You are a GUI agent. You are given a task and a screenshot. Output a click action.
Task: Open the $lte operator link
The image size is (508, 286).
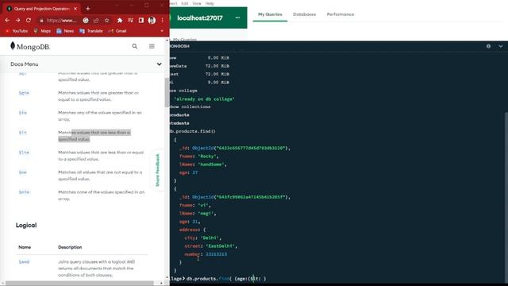[x=24, y=153]
